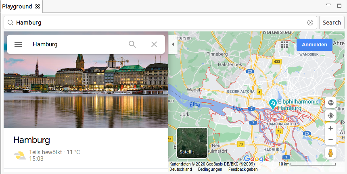Click the highway 1 shield
Screen dimensions: 347x174
[x=286, y=157]
